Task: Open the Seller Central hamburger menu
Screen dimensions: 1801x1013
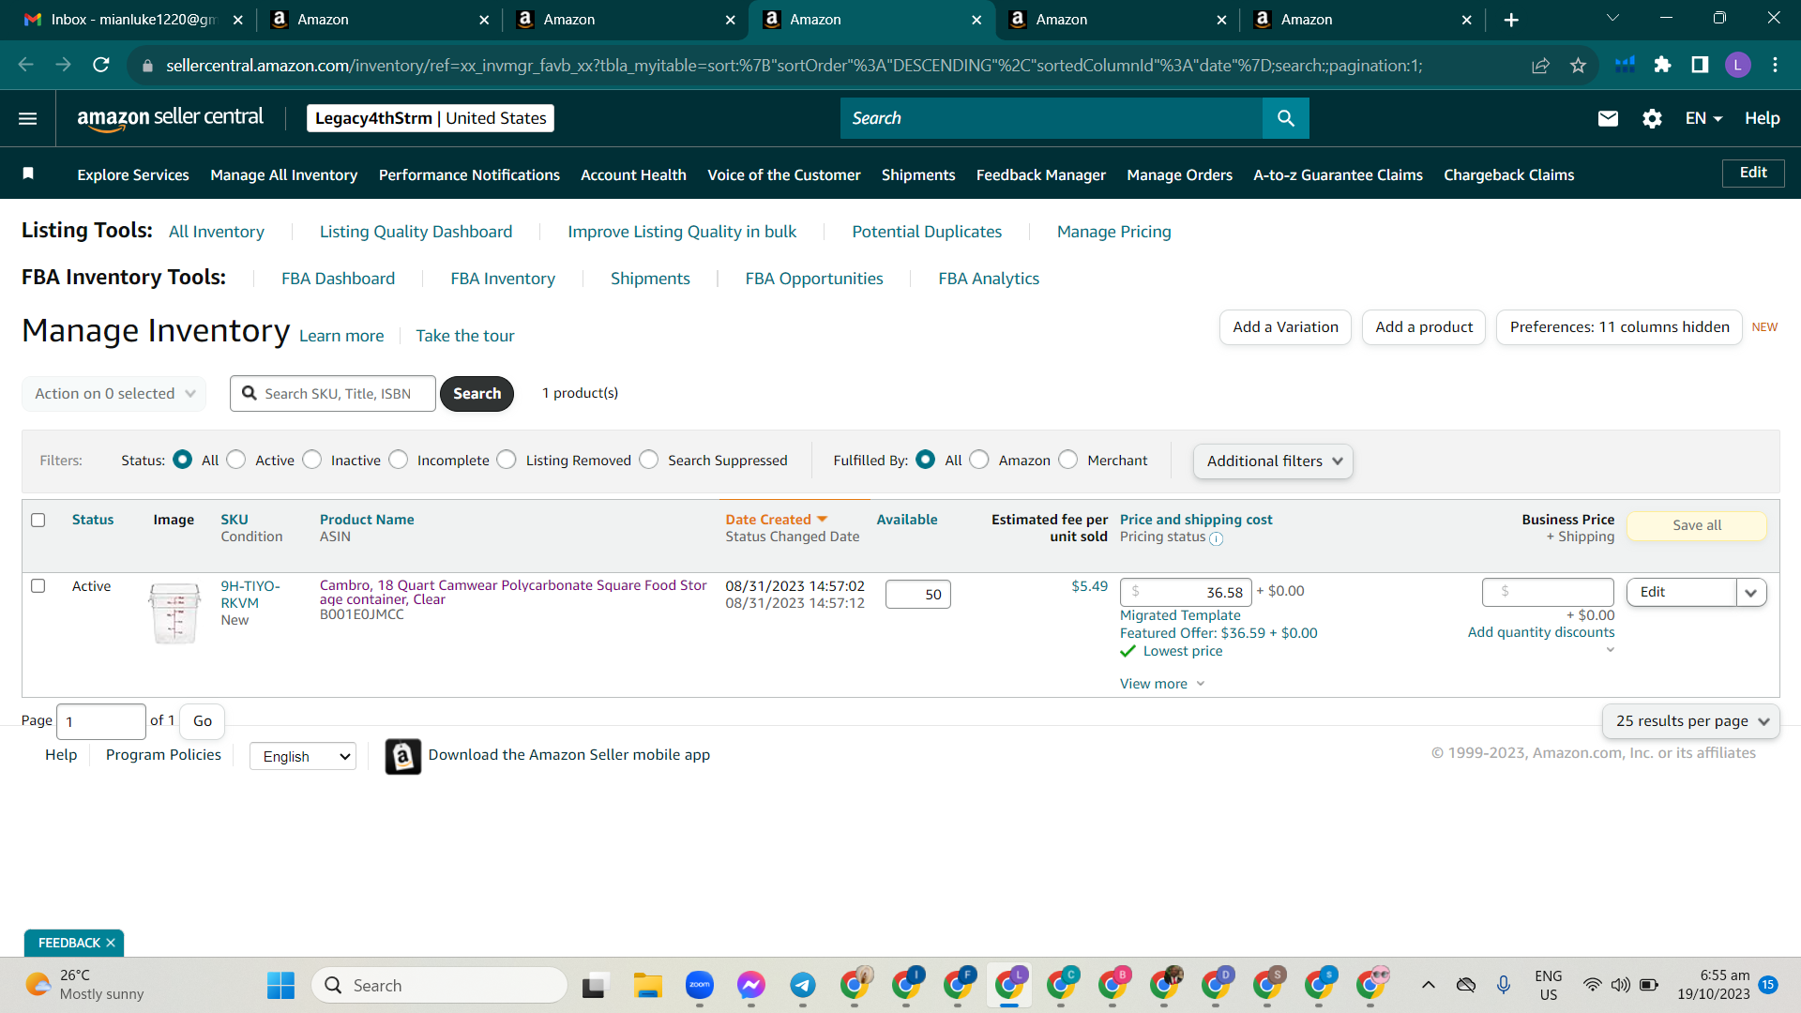Action: pos(28,118)
